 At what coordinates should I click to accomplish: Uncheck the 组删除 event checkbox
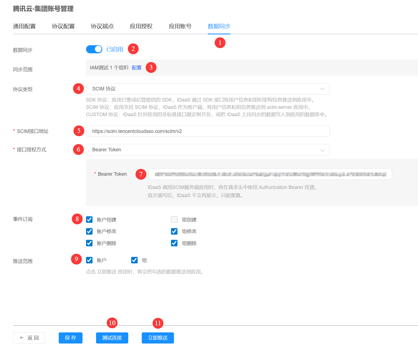174,243
